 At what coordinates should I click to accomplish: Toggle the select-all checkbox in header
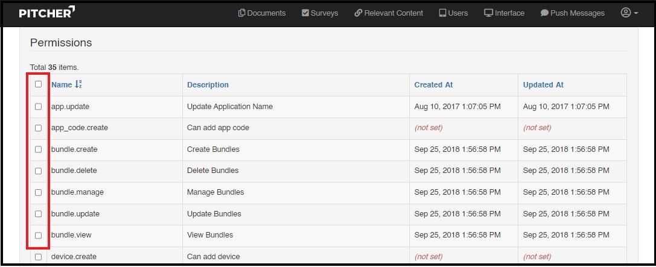(x=38, y=84)
